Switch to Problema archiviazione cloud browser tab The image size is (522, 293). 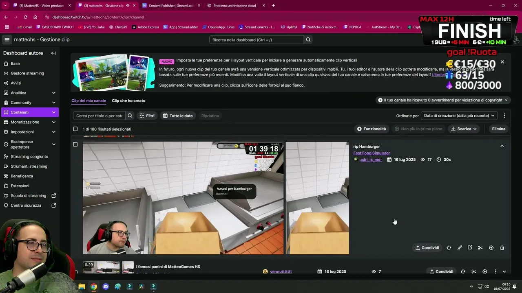tap(236, 6)
